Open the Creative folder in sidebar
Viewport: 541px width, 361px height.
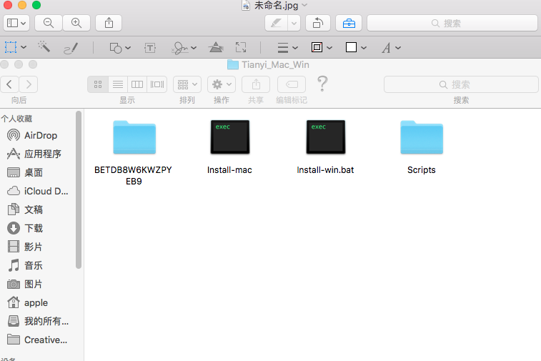tap(38, 340)
